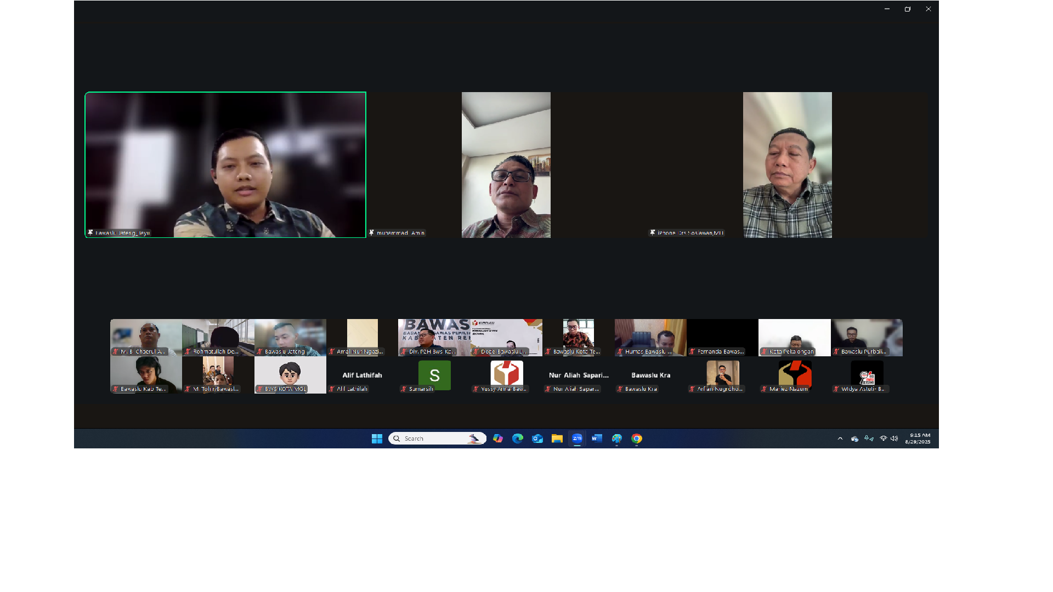Restore down the Zoom meeting window
1053x592 pixels.
tap(908, 9)
